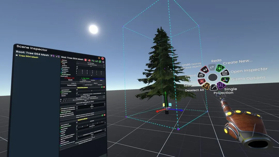Select "Deselect All" menu label
Screen dimensions: 279x157
194,90
